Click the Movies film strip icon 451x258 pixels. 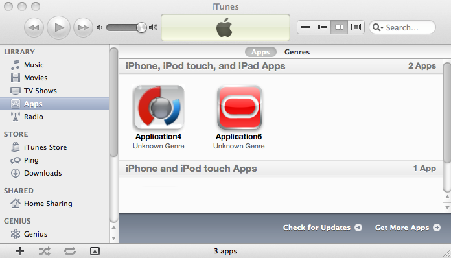pyautogui.click(x=16, y=78)
